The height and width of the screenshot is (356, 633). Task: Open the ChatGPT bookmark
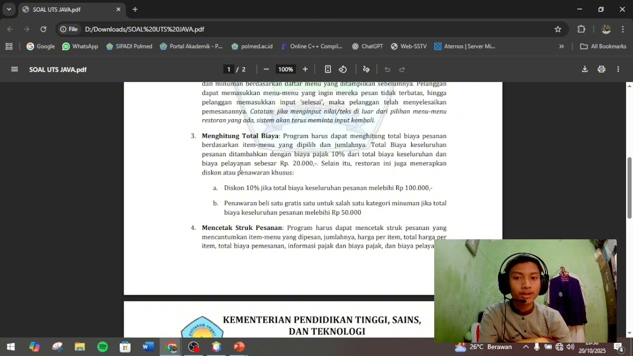367,46
